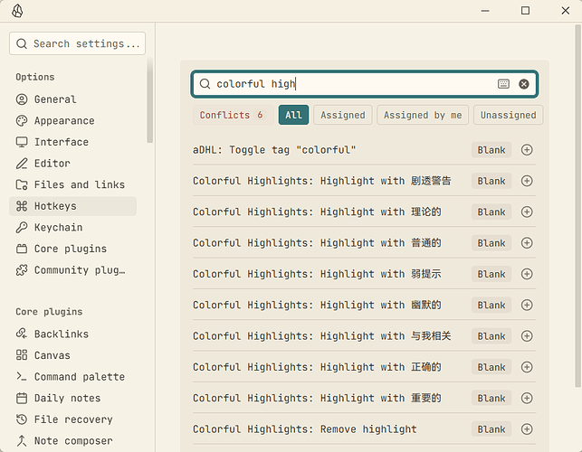The width and height of the screenshot is (582, 452).
Task: Click the "Core plugins" section heading
Action: pos(49,312)
